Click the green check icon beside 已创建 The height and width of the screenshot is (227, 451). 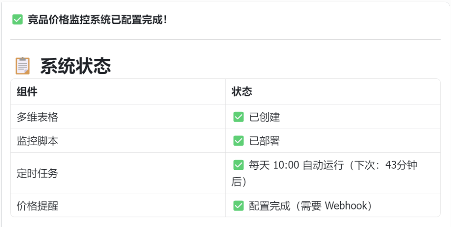coord(238,117)
